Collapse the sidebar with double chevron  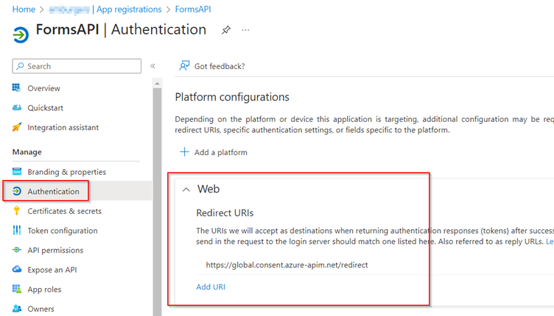click(x=152, y=66)
